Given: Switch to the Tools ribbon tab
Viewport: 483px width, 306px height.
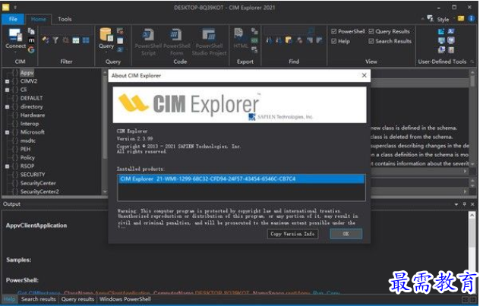Looking at the screenshot, I should click(x=65, y=19).
